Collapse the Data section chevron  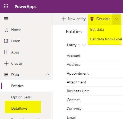tap(48, 75)
